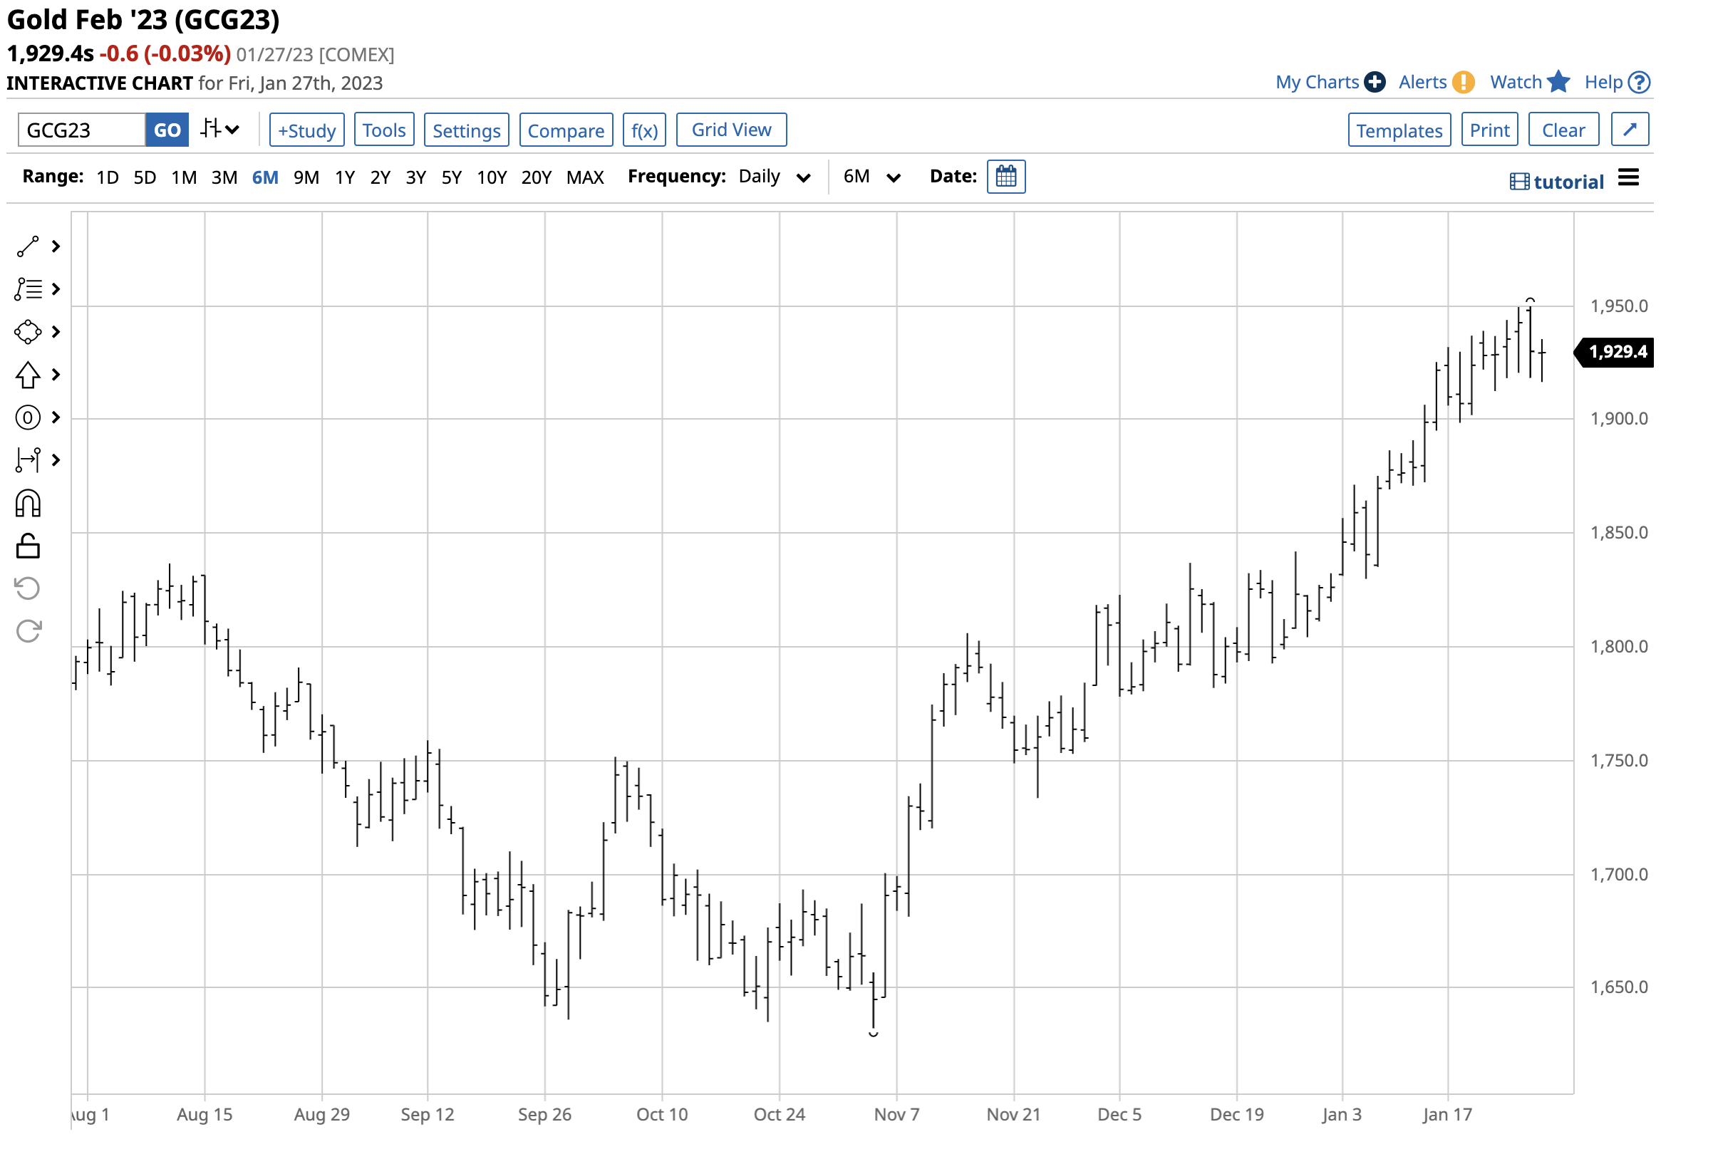Image resolution: width=1713 pixels, height=1164 pixels.
Task: Select the polygon shapes tool icon
Action: 28,333
